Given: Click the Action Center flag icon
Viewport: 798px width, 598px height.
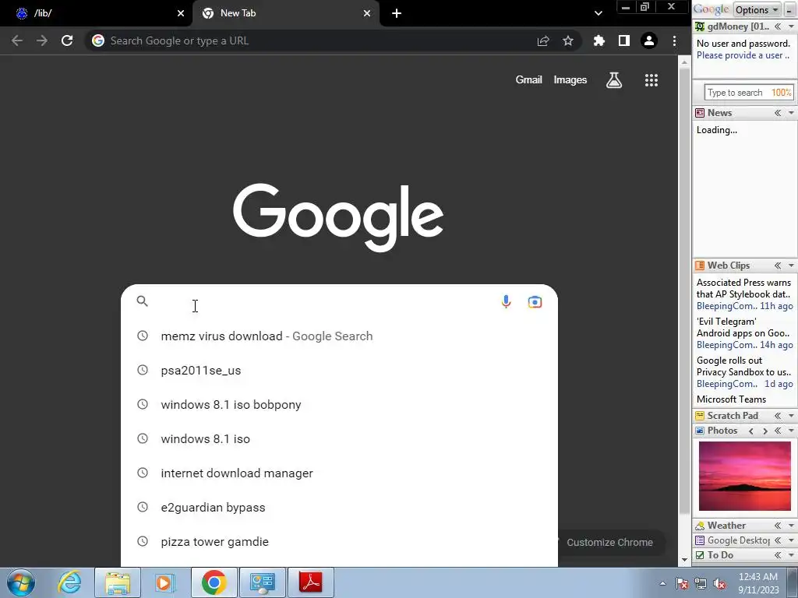Looking at the screenshot, I should [x=681, y=584].
